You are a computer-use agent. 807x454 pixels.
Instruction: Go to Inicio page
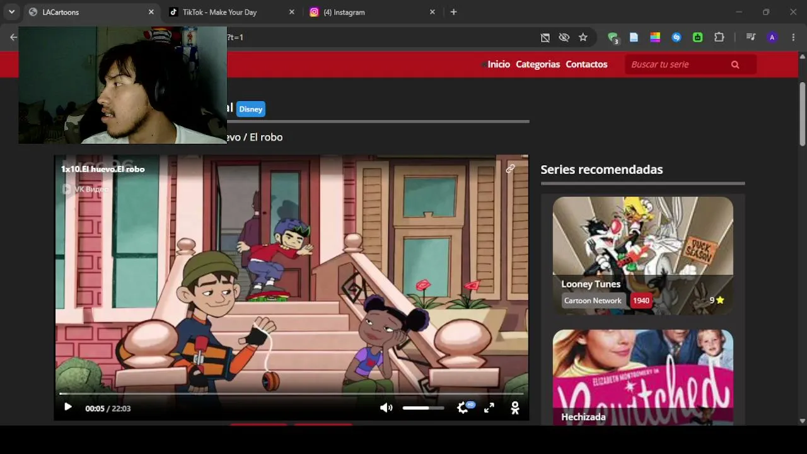coord(499,64)
